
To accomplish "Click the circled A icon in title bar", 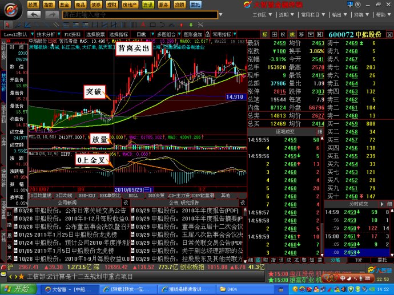I will click(358, 5).
